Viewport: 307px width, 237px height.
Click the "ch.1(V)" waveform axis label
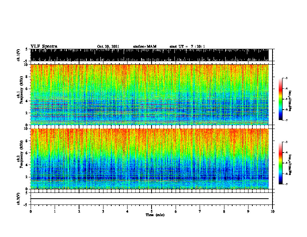[x=18, y=55]
